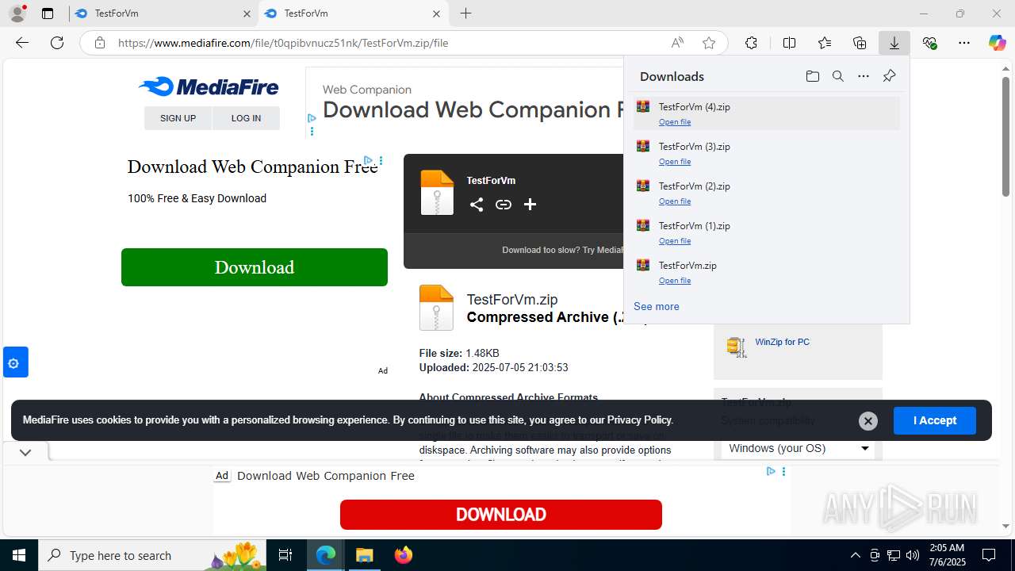View site information padlock icon
The image size is (1015, 571).
99,43
